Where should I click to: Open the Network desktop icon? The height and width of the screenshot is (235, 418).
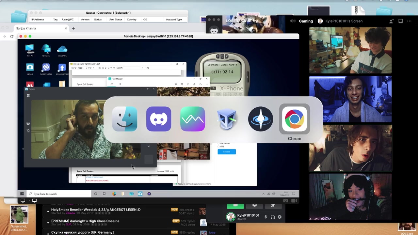pyautogui.click(x=46, y=51)
